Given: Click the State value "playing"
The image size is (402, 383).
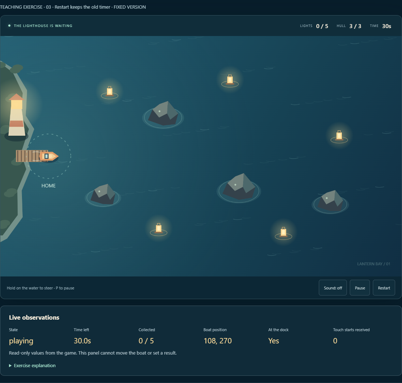Looking at the screenshot, I should click(x=21, y=341).
